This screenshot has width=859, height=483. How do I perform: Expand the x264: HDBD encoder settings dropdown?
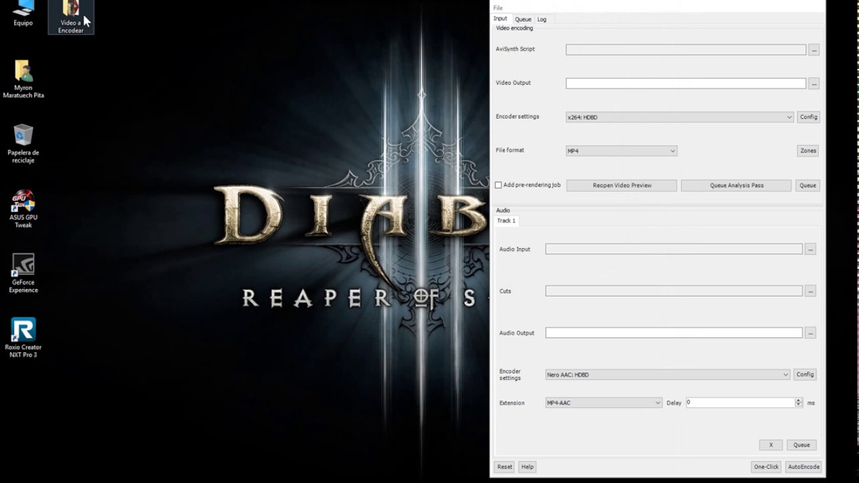[x=680, y=117]
